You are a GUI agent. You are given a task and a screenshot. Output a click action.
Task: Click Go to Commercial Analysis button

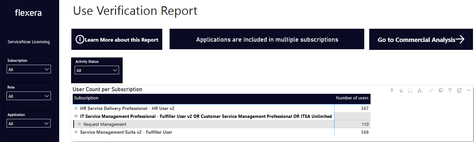(x=421, y=40)
